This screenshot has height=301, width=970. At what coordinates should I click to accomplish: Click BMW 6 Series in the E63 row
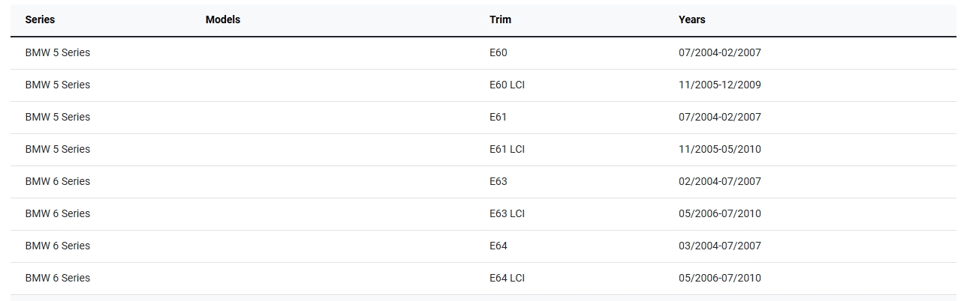[58, 182]
